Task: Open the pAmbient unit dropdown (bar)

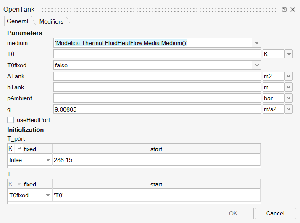Action: [288, 98]
